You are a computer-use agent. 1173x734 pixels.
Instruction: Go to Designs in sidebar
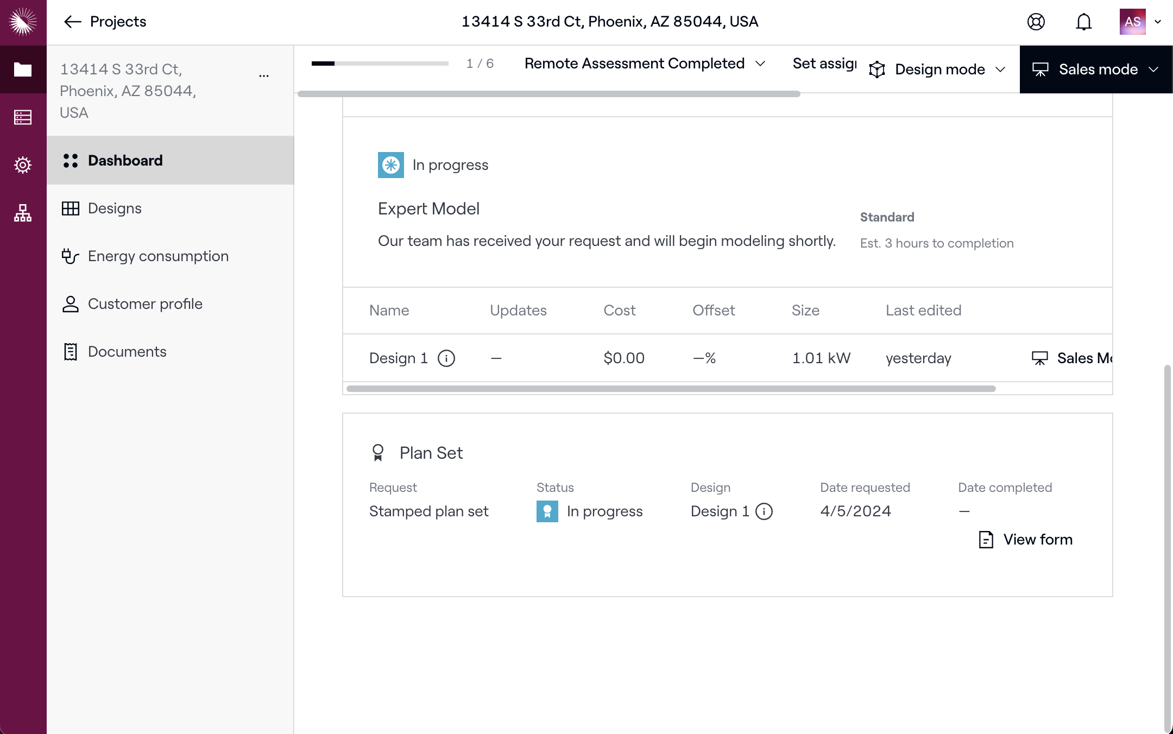coord(115,208)
